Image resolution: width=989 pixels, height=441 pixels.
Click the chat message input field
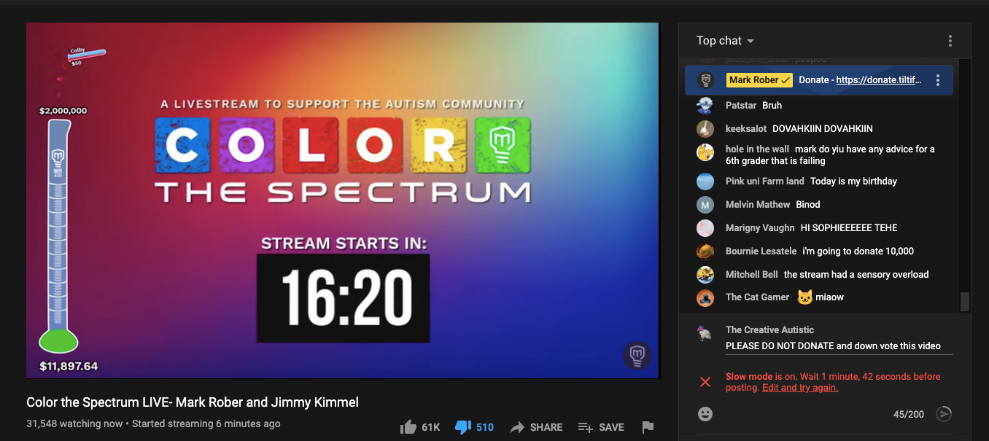[833, 346]
